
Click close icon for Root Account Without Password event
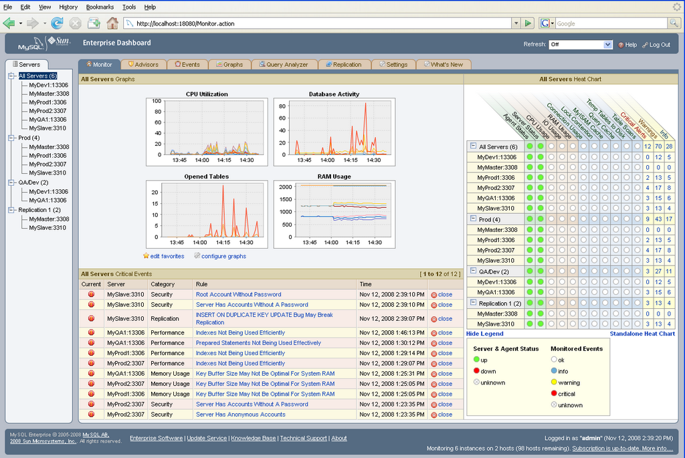(x=433, y=295)
